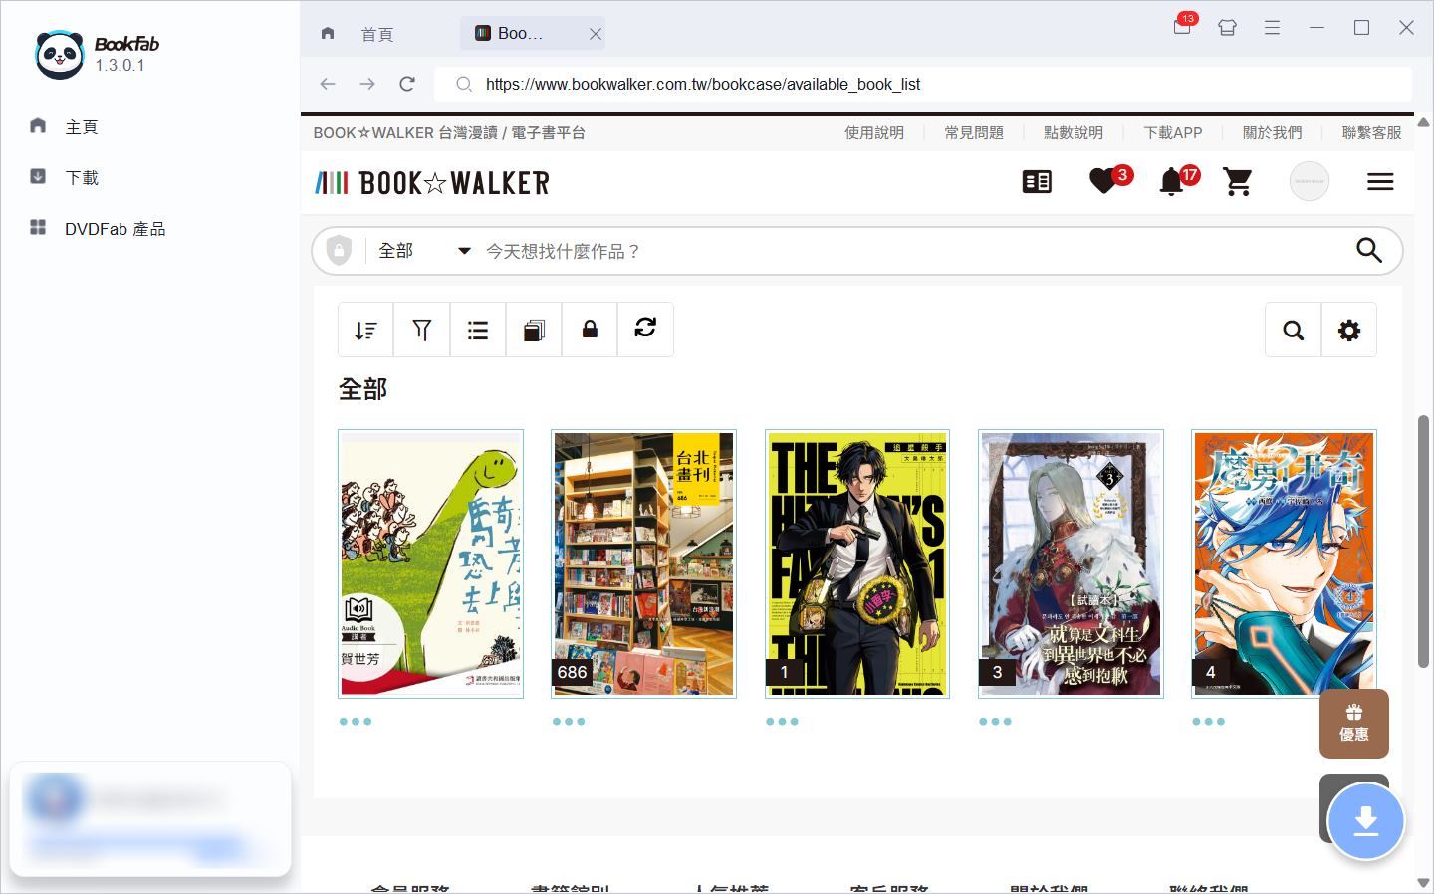Open 使用說明 link

point(874,132)
